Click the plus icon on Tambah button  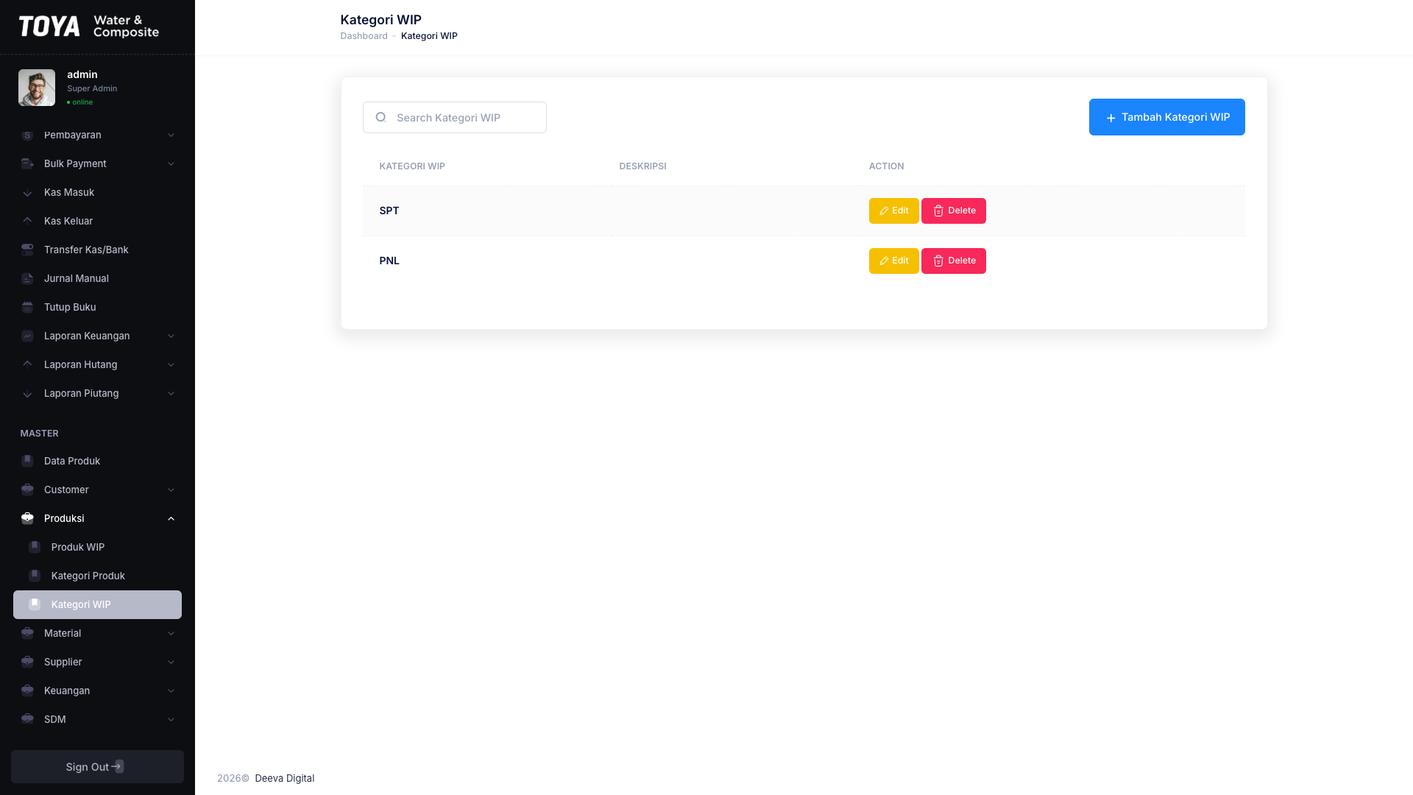[x=1111, y=118]
